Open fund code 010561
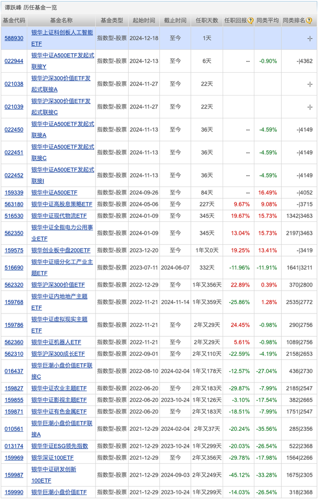Viewport: 318px width, 499px height. tap(14, 429)
